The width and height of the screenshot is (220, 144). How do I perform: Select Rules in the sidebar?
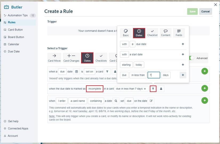(x=19, y=22)
